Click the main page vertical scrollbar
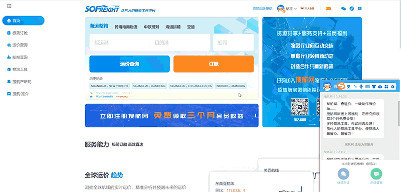This screenshot has height=192, width=401. [399, 24]
